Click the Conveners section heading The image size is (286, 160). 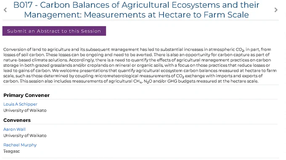pyautogui.click(x=17, y=120)
